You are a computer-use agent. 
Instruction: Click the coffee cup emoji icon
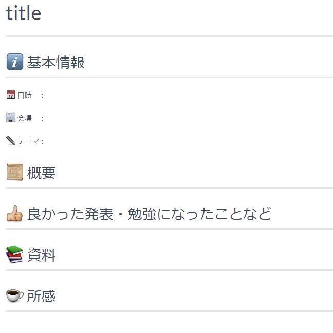coord(15,295)
